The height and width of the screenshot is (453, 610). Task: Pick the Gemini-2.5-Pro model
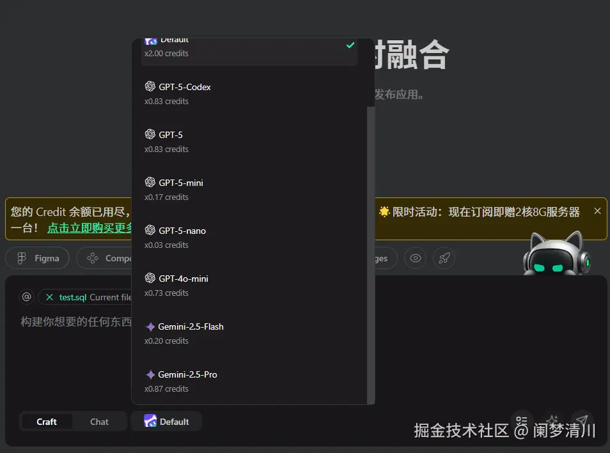(x=249, y=381)
